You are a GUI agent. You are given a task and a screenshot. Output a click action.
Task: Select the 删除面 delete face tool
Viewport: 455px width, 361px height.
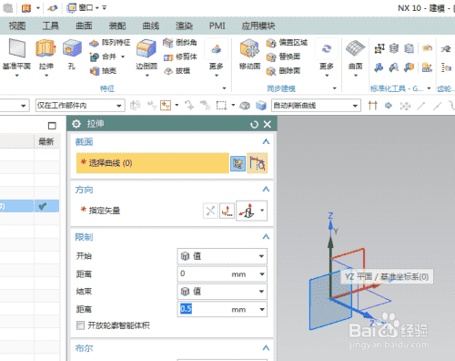pyautogui.click(x=283, y=71)
